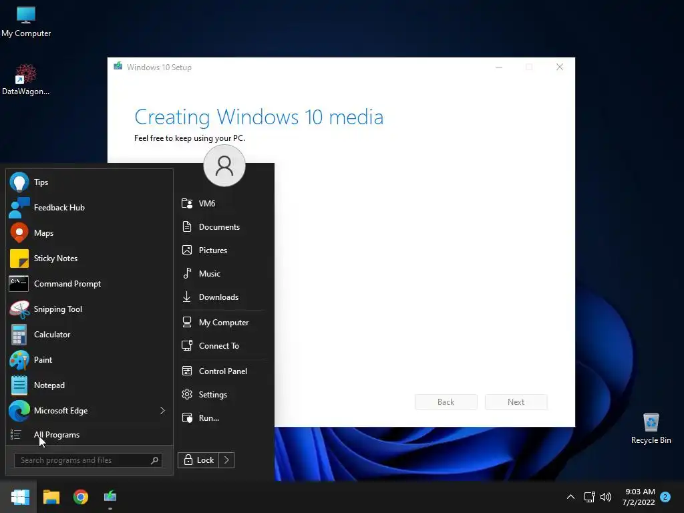This screenshot has height=513, width=684.
Task: Open File Explorer from the taskbar
Action: tap(51, 497)
